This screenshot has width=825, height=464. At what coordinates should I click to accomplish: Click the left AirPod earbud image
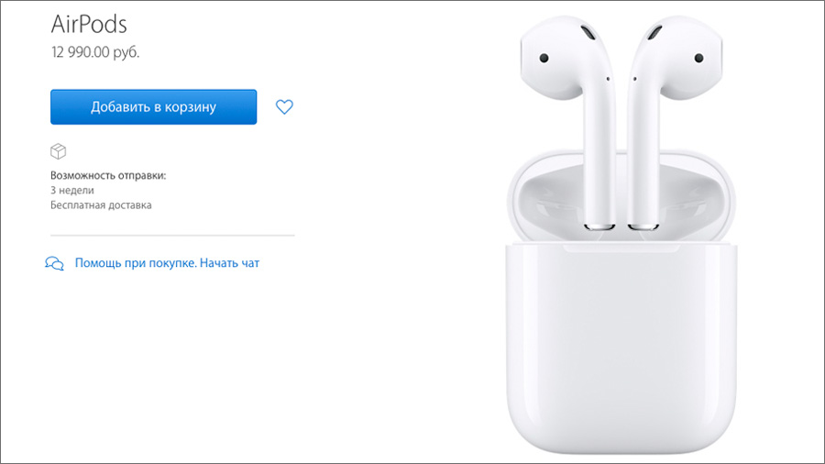pyautogui.click(x=568, y=121)
